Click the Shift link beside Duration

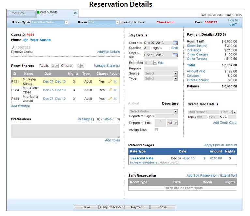[x=175, y=48]
